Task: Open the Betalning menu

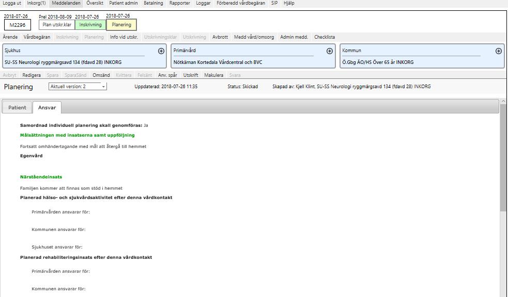Action: (153, 3)
